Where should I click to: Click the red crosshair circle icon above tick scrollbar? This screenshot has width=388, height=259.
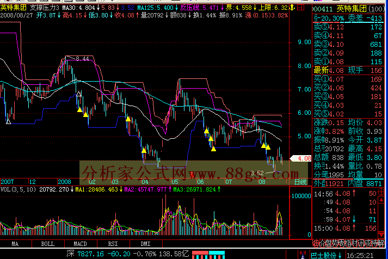click(x=381, y=192)
